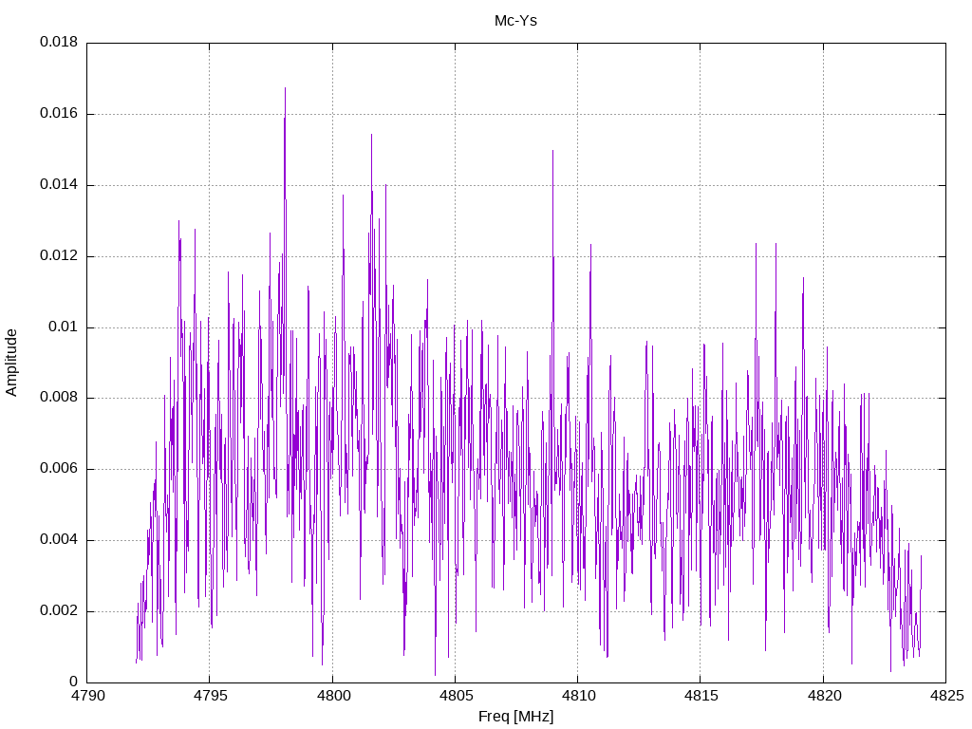Click the 0.012 y-axis tick label

pos(59,256)
